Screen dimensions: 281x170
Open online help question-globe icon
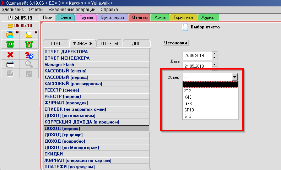[x=29, y=55]
